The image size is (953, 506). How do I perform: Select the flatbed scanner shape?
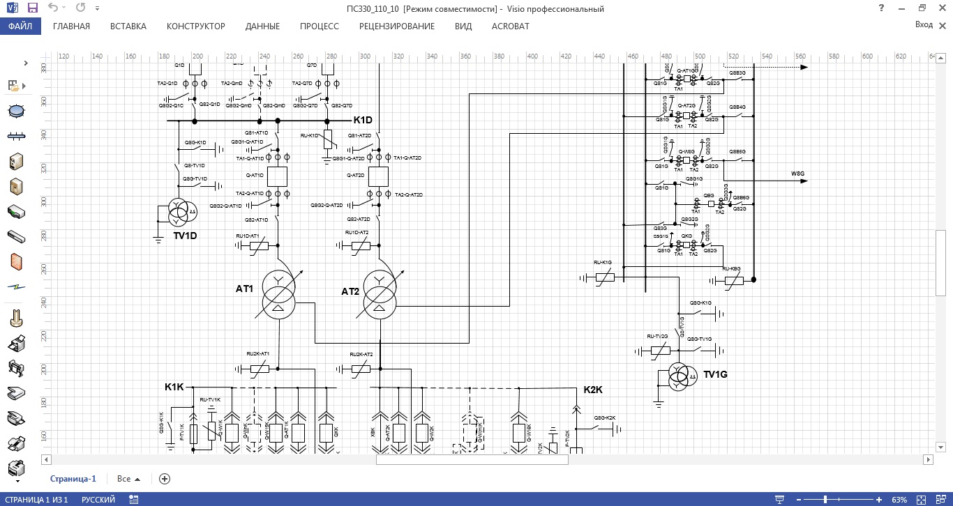pos(17,393)
